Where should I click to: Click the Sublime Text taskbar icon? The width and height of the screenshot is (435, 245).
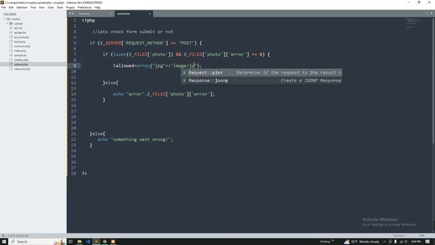pos(97,242)
